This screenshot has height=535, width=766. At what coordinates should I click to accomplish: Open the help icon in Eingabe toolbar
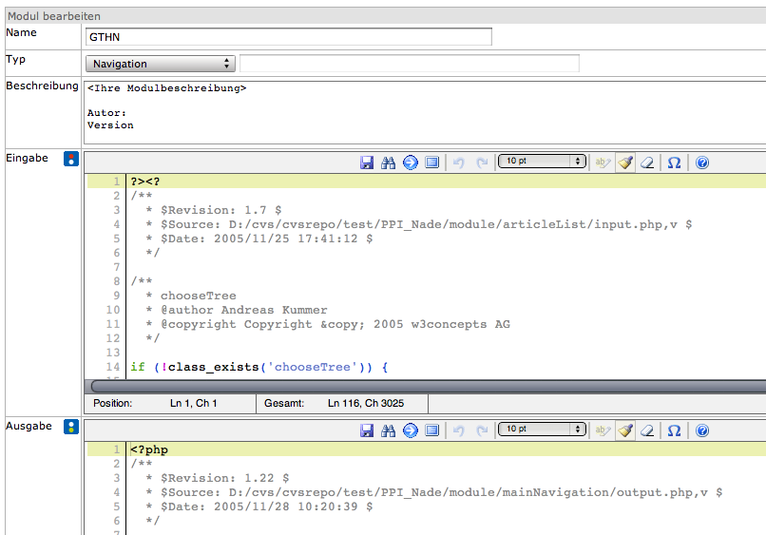702,162
